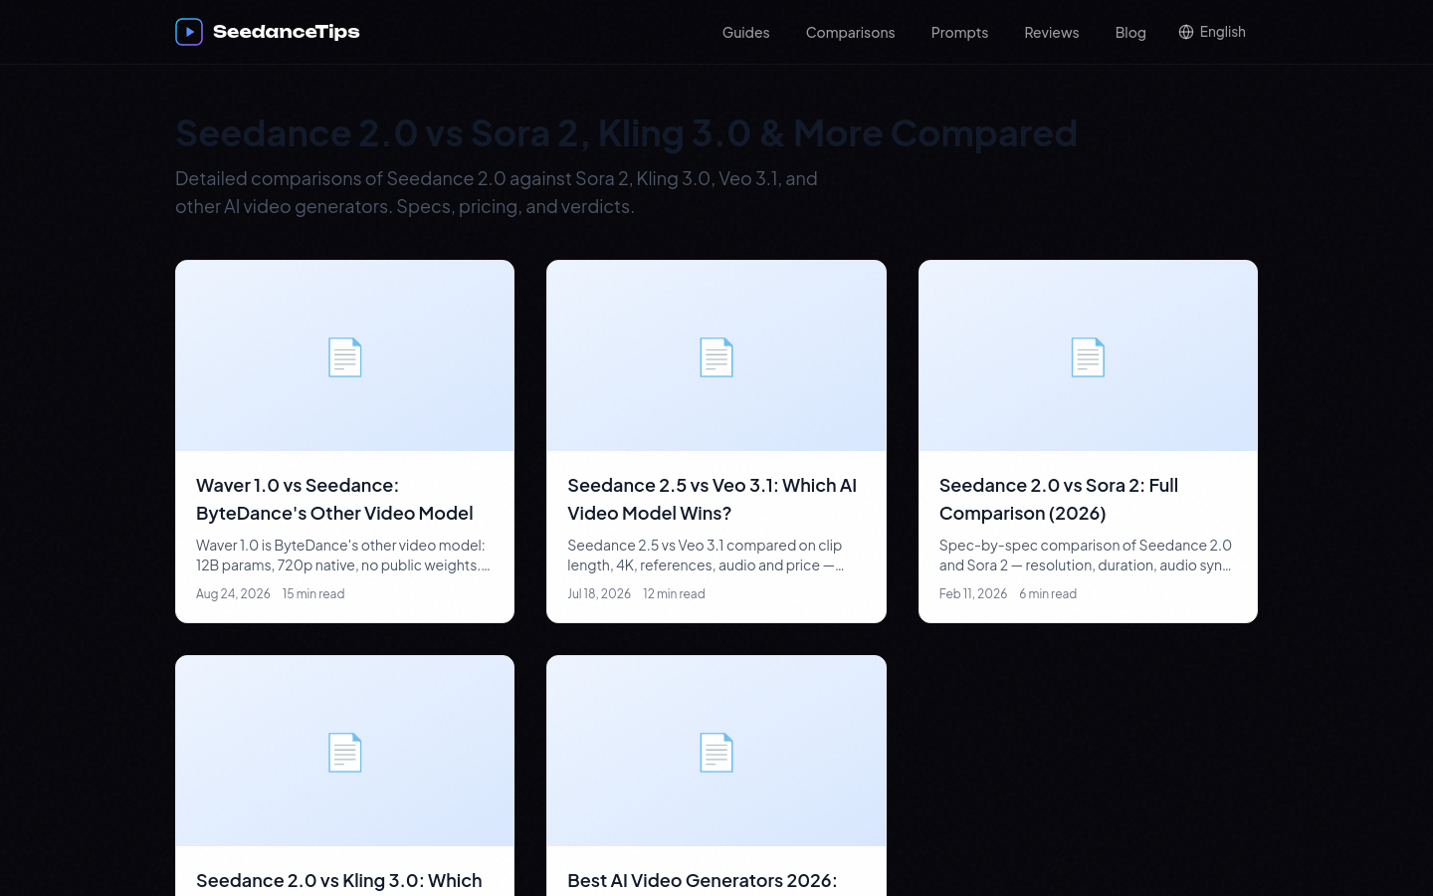The height and width of the screenshot is (896, 1433).
Task: Open the English language selector
Action: (x=1212, y=32)
